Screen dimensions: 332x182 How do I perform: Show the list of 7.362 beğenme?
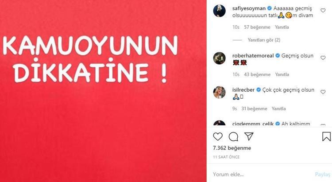point(232,148)
